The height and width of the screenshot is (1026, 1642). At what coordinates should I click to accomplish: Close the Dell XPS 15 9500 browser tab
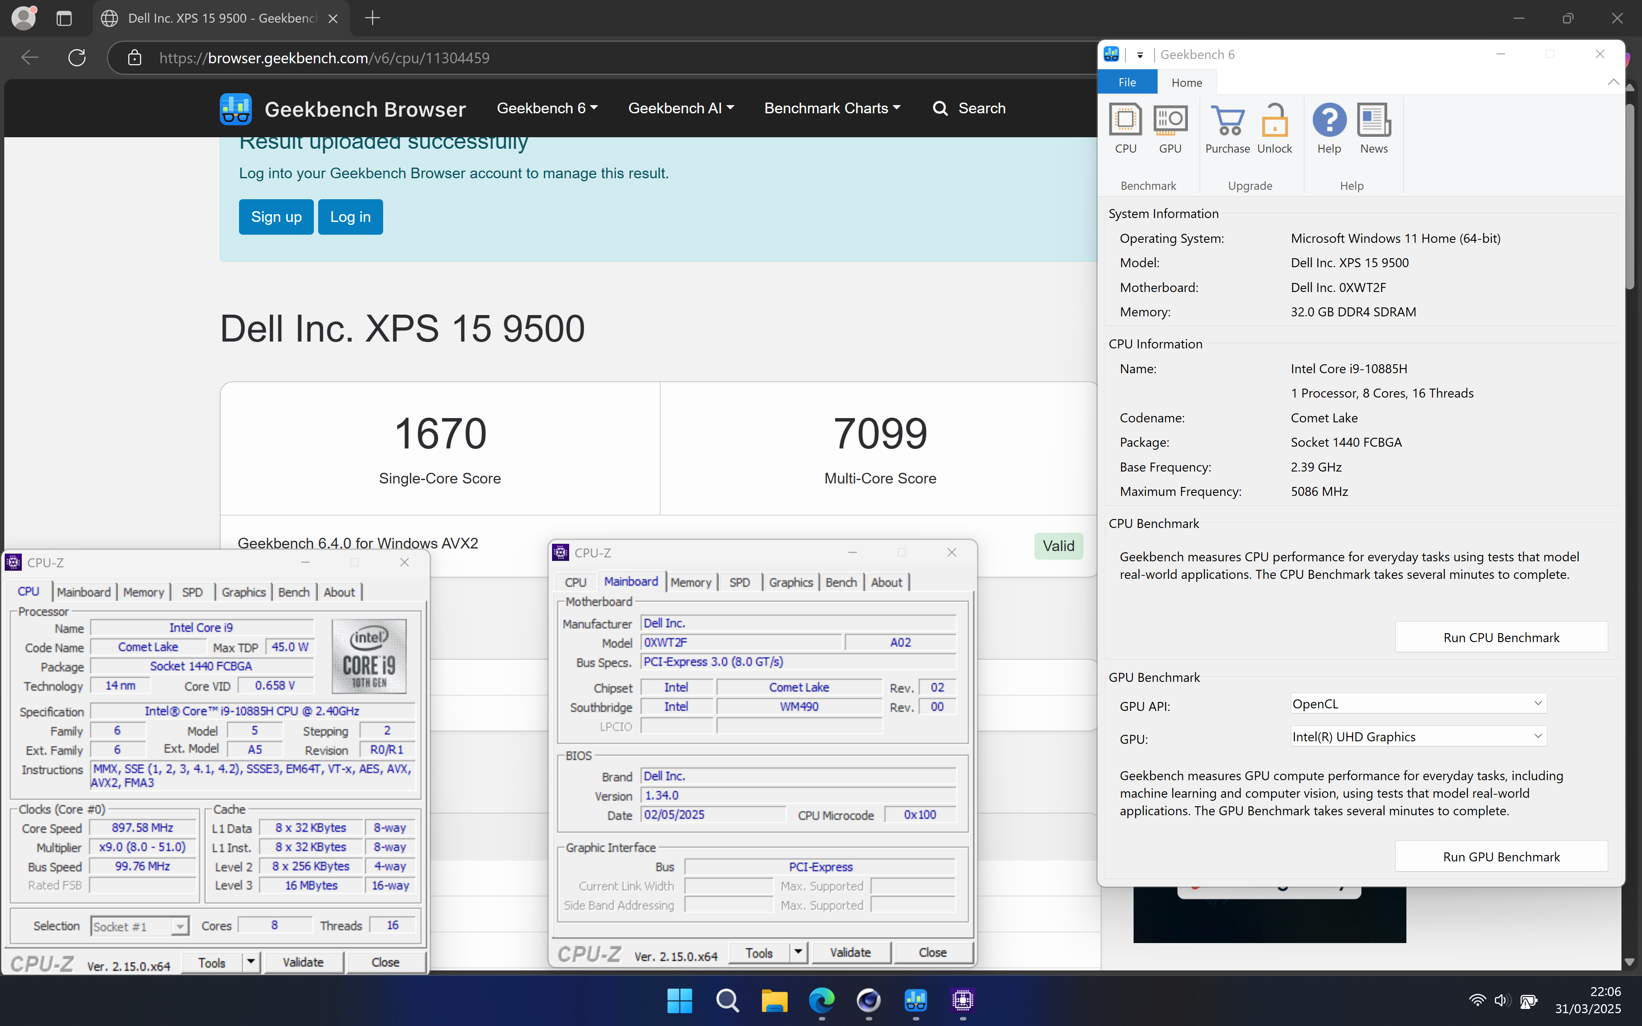coord(333,18)
